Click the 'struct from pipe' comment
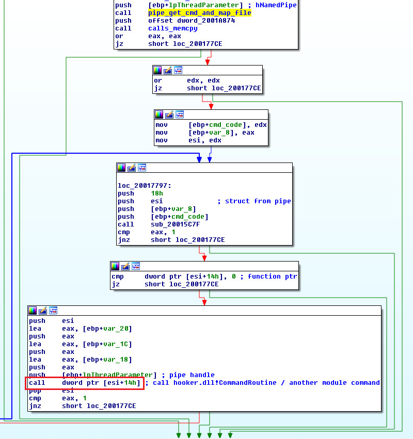 [x=258, y=201]
